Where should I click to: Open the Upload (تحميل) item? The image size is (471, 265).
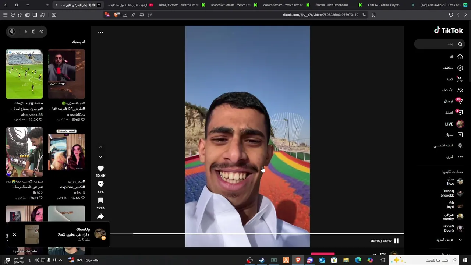[454, 135]
